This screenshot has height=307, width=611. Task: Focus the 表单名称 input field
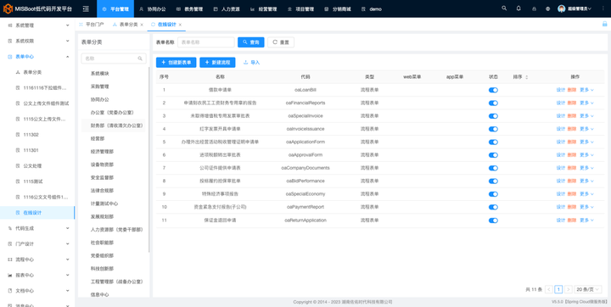click(205, 42)
